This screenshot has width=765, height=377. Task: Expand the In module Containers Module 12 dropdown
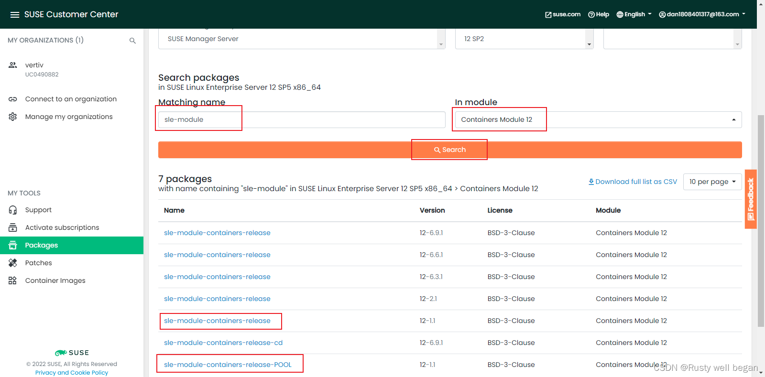coord(598,119)
